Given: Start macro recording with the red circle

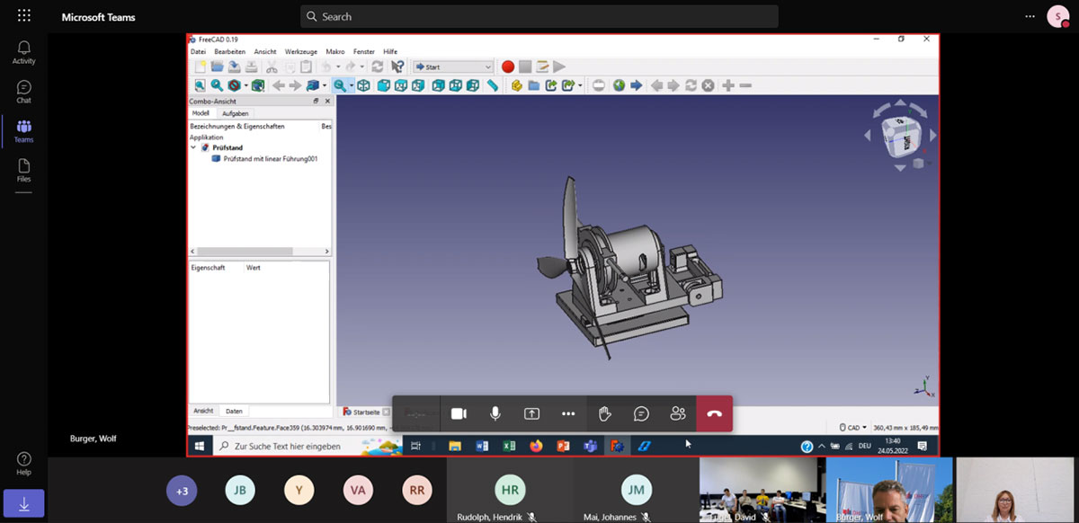Looking at the screenshot, I should (508, 66).
